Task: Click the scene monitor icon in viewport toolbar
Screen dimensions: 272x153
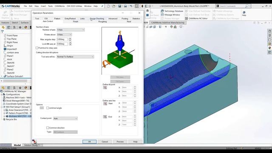Action: click(181, 27)
